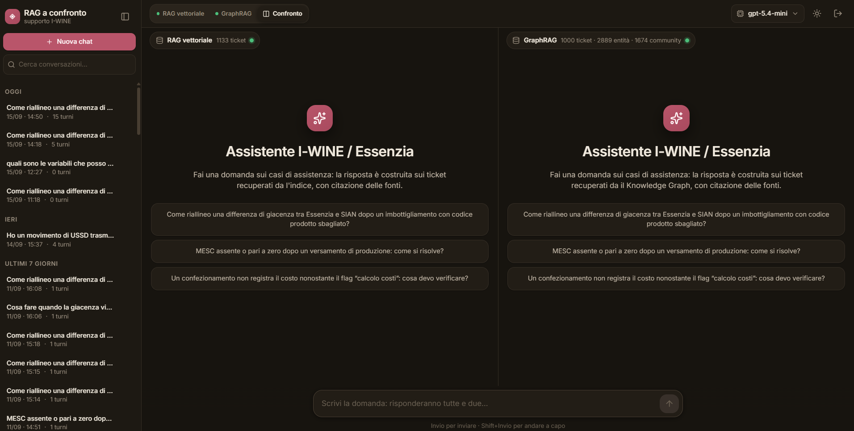Select the Confronto tab
Screen dimensions: 854x431
[x=283, y=13]
